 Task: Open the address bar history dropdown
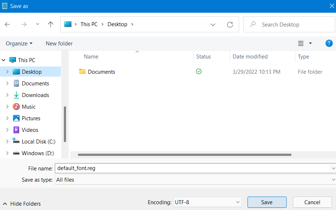(x=213, y=24)
